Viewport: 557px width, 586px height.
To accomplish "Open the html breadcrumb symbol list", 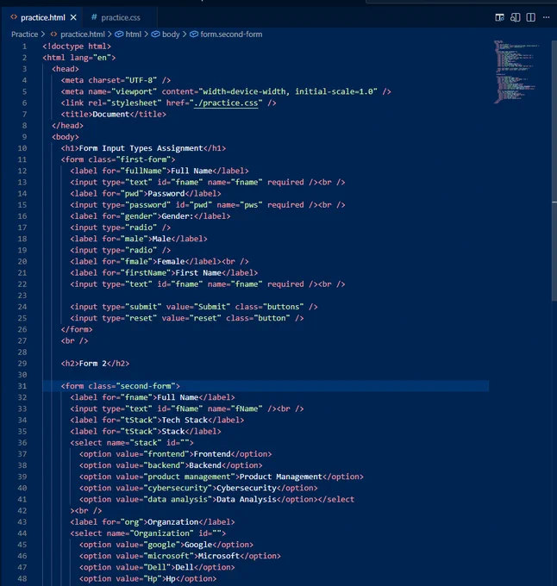I will tap(134, 34).
